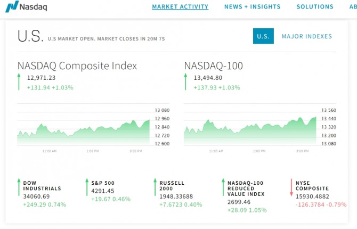Click the Russell 2000 up arrow icon
The height and width of the screenshot is (229, 357).
(155, 187)
